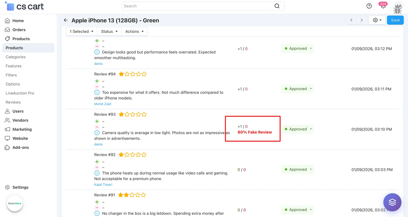Change Approved status of Review #93

coord(298,129)
